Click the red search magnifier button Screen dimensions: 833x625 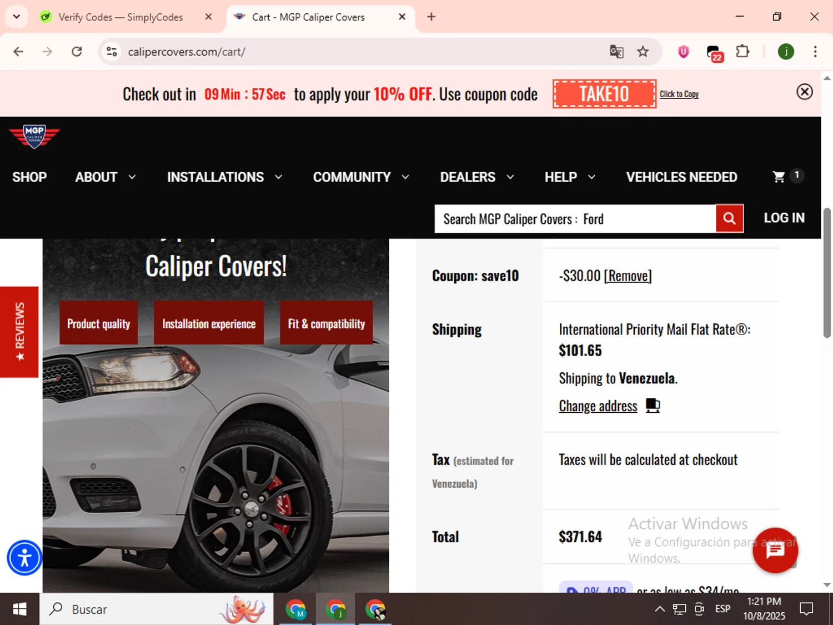point(729,218)
